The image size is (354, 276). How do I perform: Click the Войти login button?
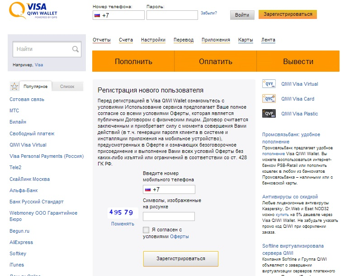point(242,15)
